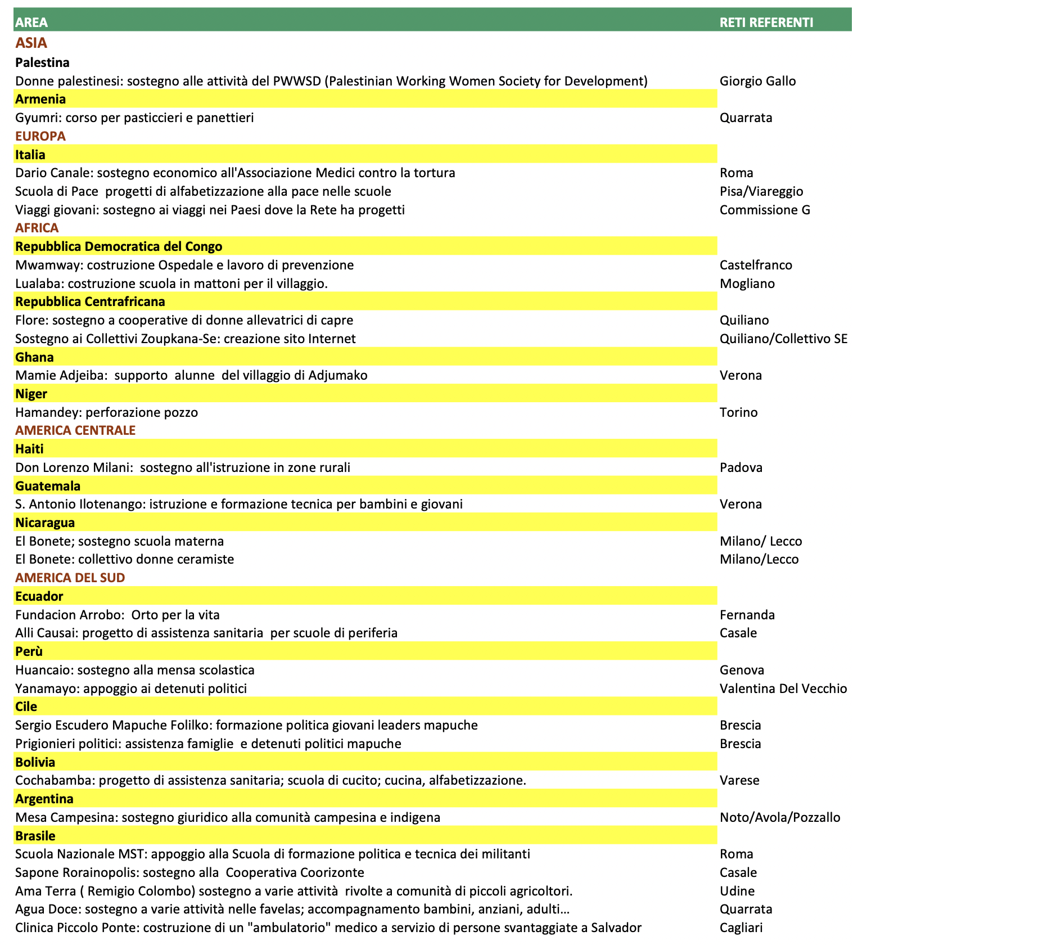1038x945 pixels.
Task: Click the Scuola di Pace project cell
Action: point(203,191)
